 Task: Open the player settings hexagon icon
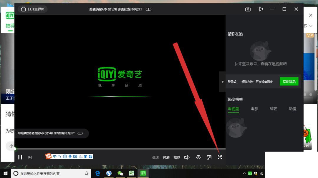click(198, 157)
